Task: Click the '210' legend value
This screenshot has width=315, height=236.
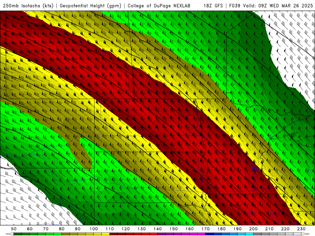Action: pos(269,229)
